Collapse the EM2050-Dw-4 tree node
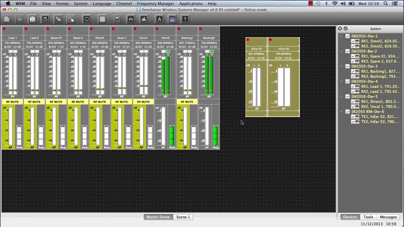 [x=342, y=82]
